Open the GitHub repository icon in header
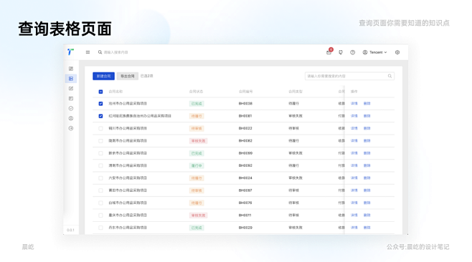 tap(341, 52)
